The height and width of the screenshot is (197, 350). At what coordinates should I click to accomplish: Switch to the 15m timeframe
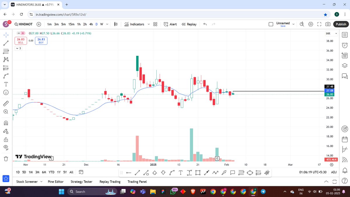pos(71,24)
